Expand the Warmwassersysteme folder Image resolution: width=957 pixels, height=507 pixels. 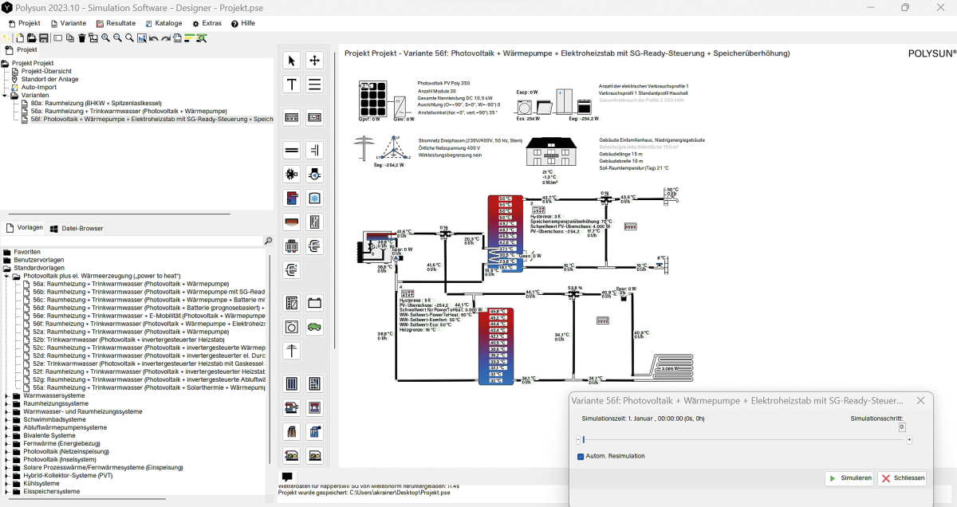pos(6,395)
